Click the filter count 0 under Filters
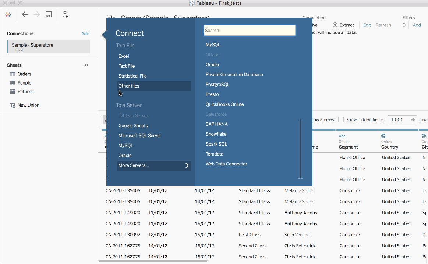 click(x=404, y=25)
